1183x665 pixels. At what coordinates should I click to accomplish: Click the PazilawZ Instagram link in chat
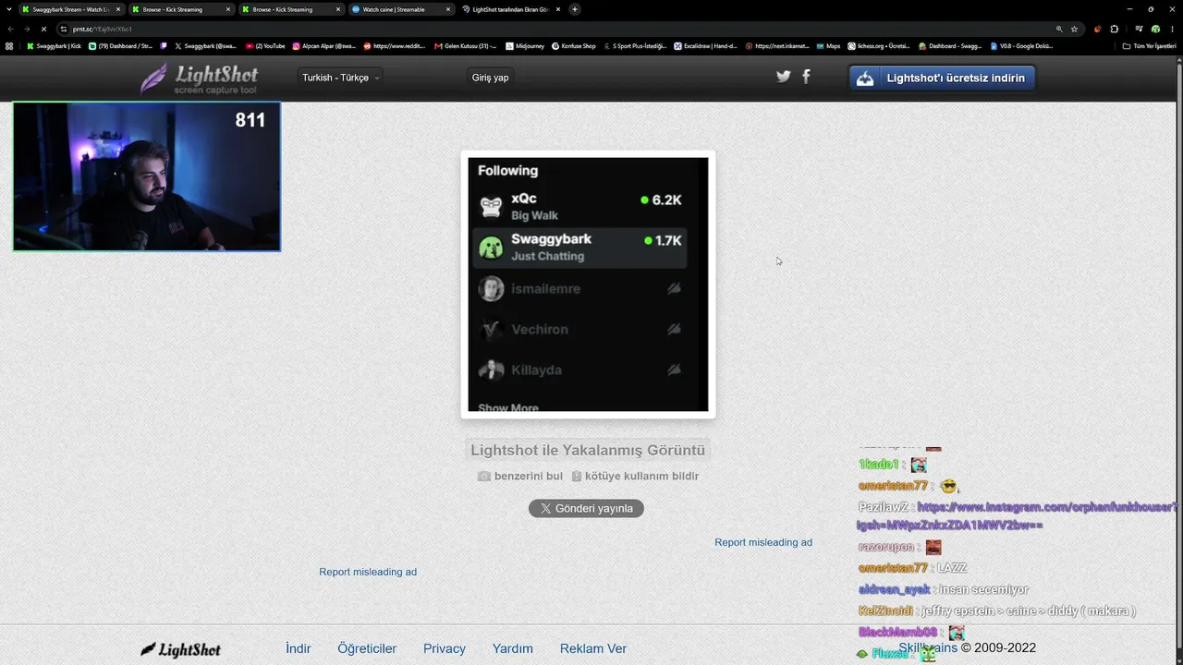click(1017, 516)
